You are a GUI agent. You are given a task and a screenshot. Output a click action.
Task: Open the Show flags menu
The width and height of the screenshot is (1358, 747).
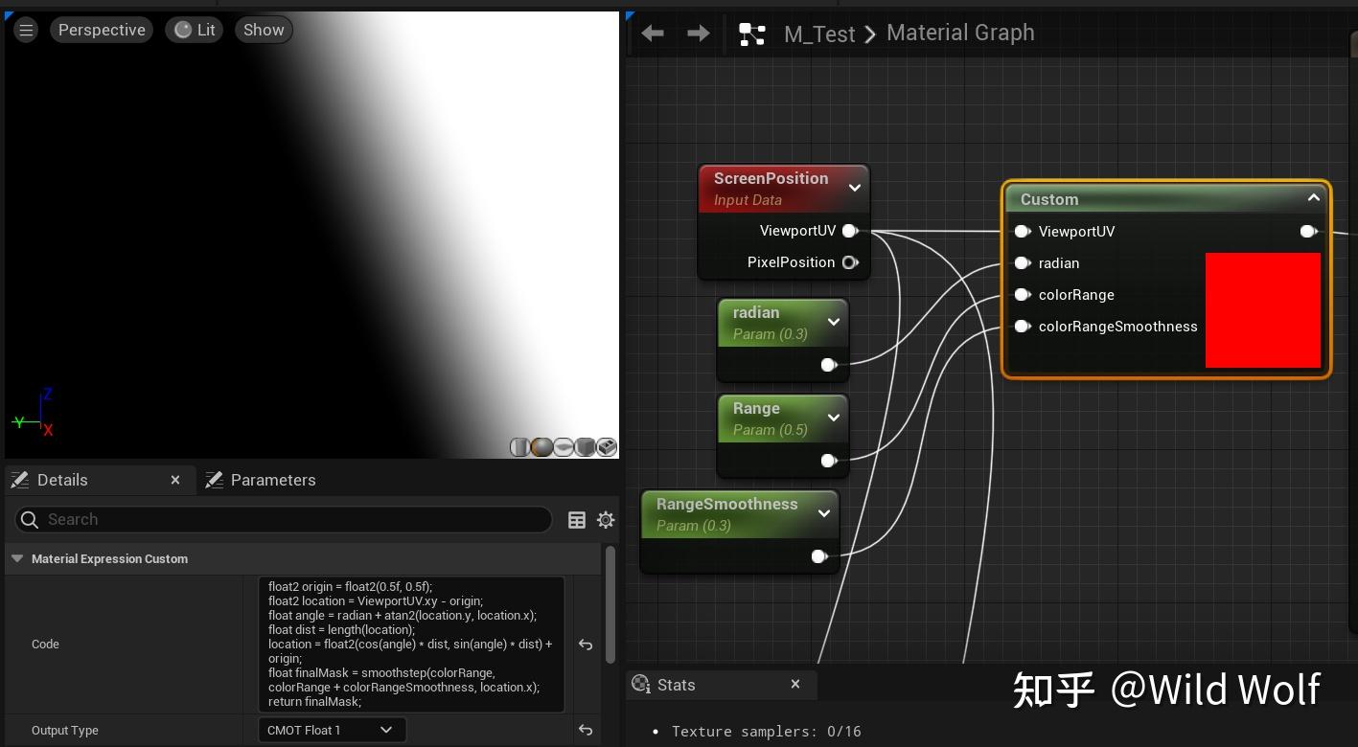coord(264,30)
